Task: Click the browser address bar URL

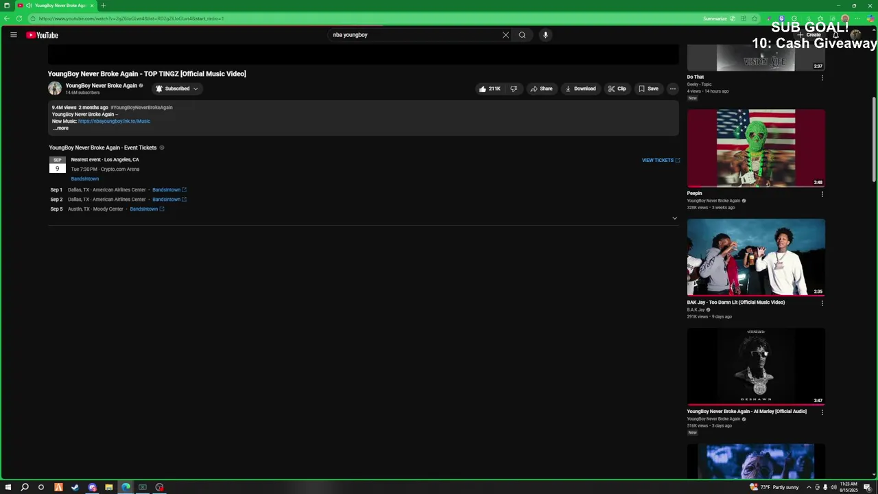Action: point(130,19)
